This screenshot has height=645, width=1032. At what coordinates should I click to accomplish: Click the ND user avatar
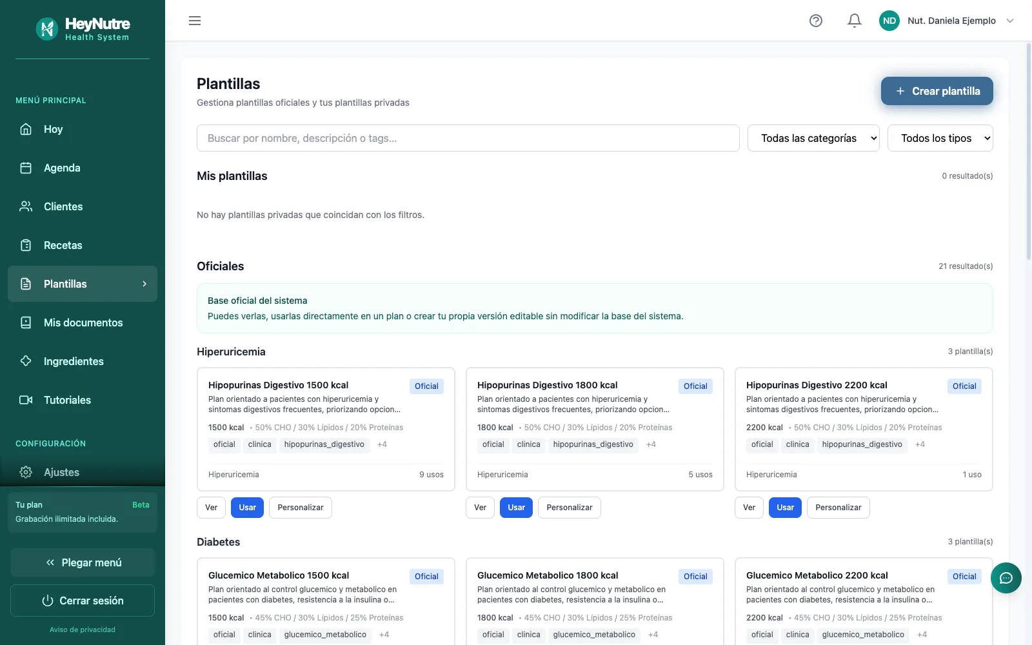[x=889, y=21]
